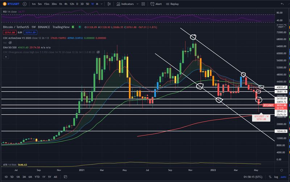Screen dimensions: 290x182
Task: Open the Indicators panel
Action: pos(125,4)
